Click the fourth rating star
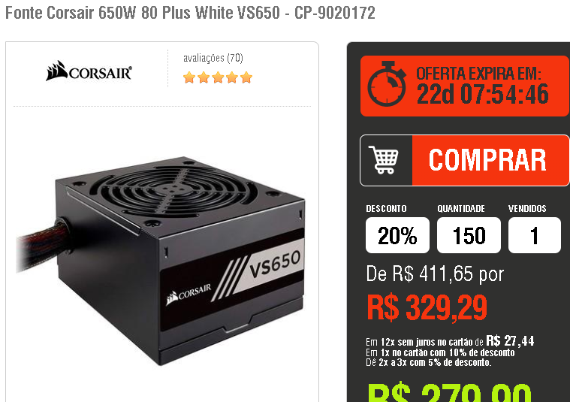 (232, 77)
